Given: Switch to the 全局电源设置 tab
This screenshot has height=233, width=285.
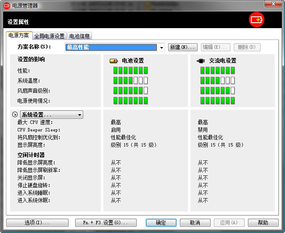Looking at the screenshot, I should (50, 36).
